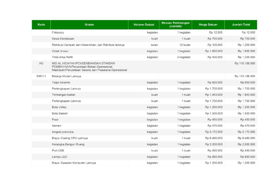This screenshot has width=276, height=195.
Task: Click the Biaya -Casing CPU Lainnya row
Action: tap(70, 138)
